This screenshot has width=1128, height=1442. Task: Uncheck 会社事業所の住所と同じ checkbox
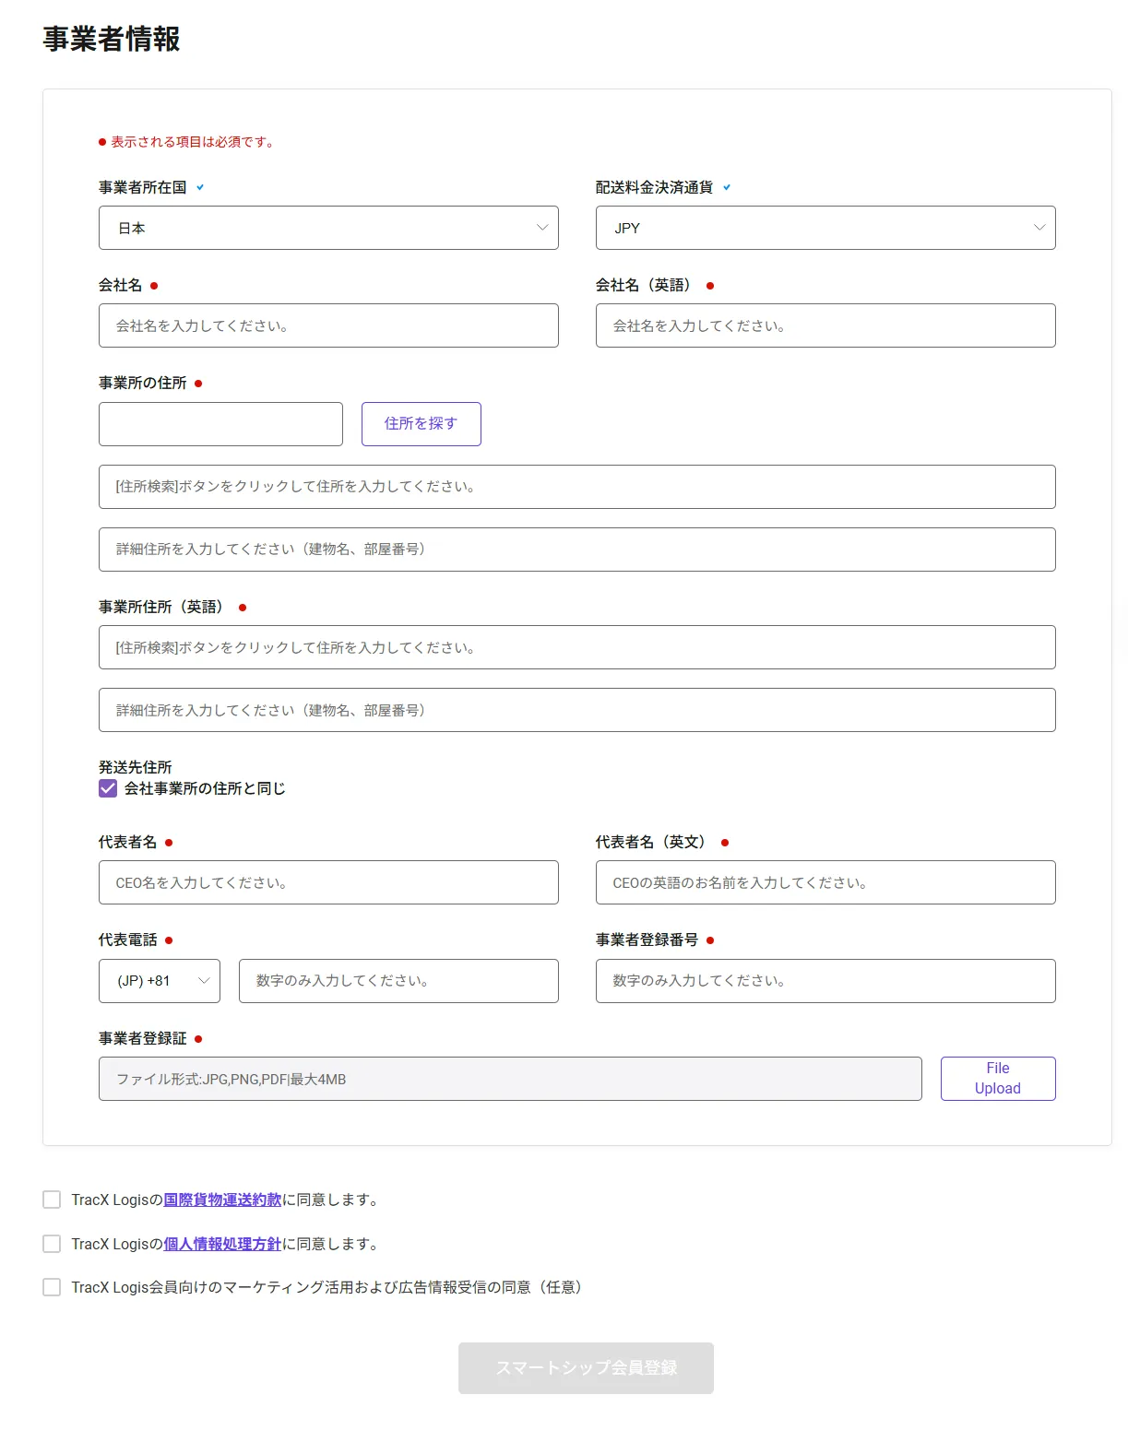(x=108, y=788)
